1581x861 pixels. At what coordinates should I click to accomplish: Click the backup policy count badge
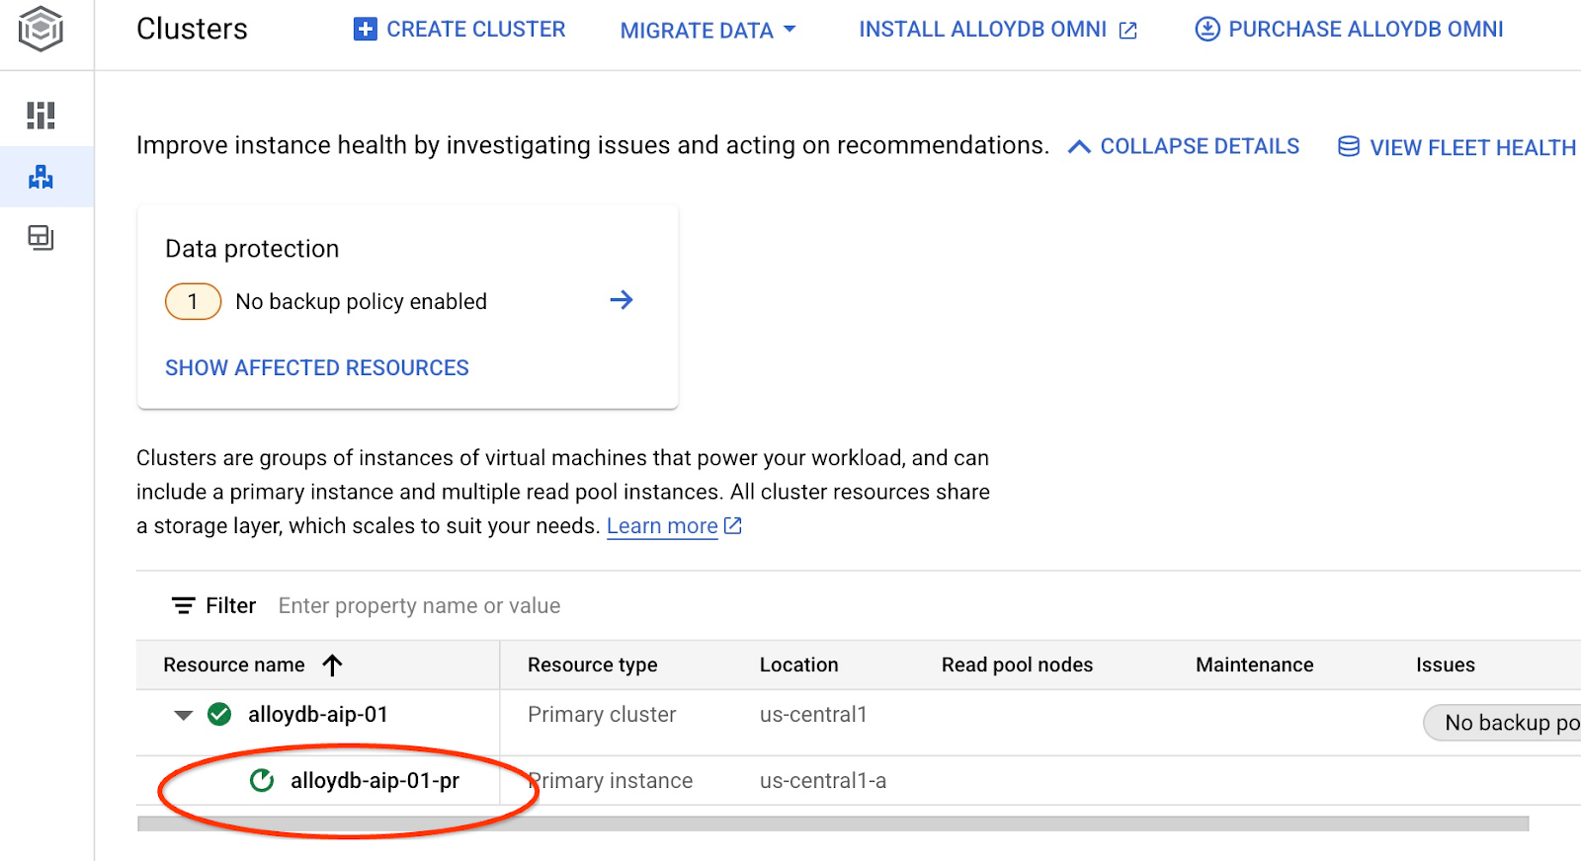click(x=193, y=301)
